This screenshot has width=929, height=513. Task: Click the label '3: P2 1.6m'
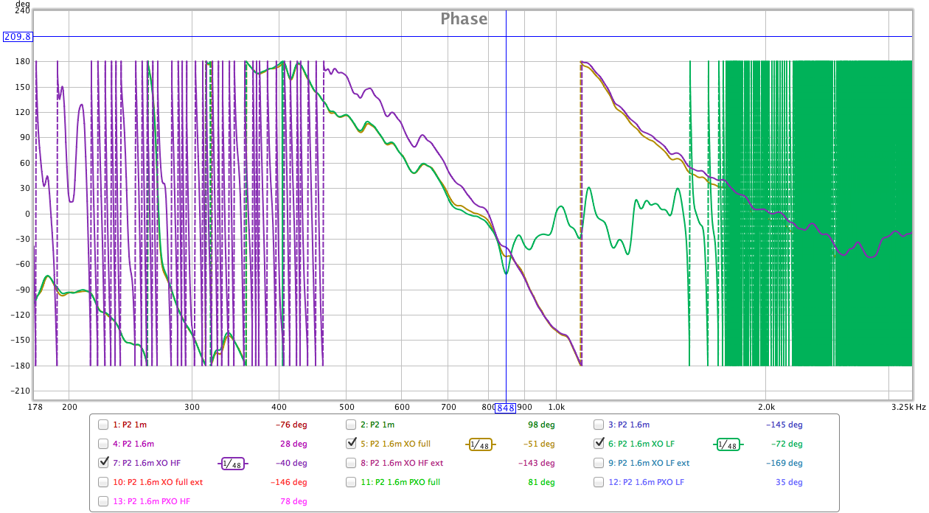628,425
